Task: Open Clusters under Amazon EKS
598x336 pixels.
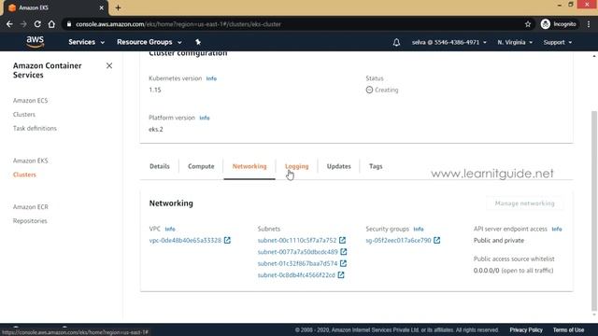Action: pos(24,175)
